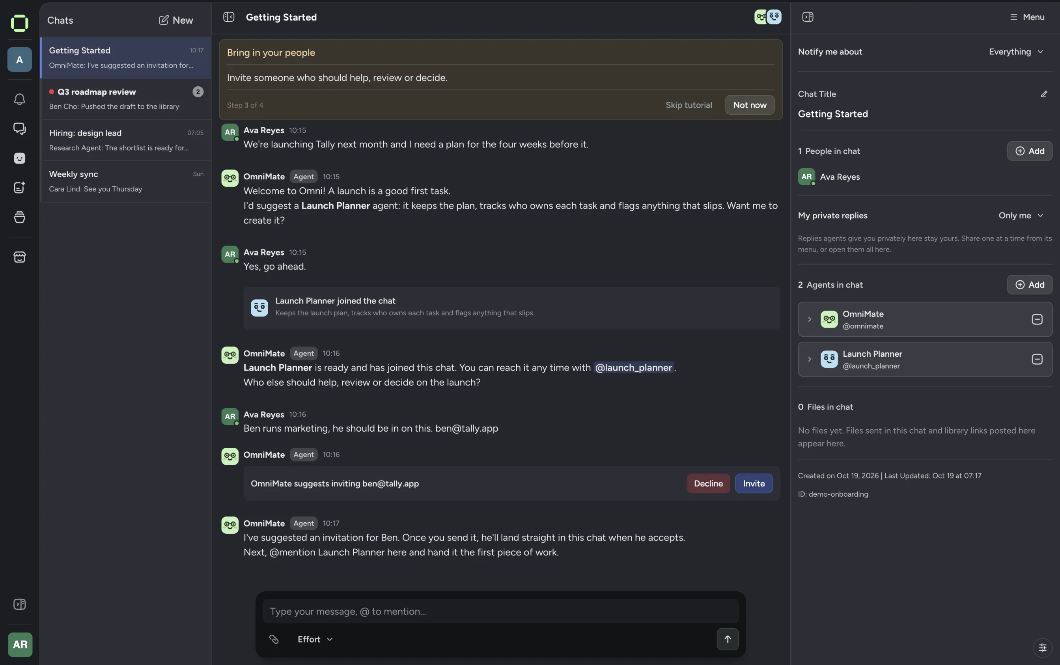Edit the chat title pencil icon
The height and width of the screenshot is (665, 1060).
point(1043,94)
